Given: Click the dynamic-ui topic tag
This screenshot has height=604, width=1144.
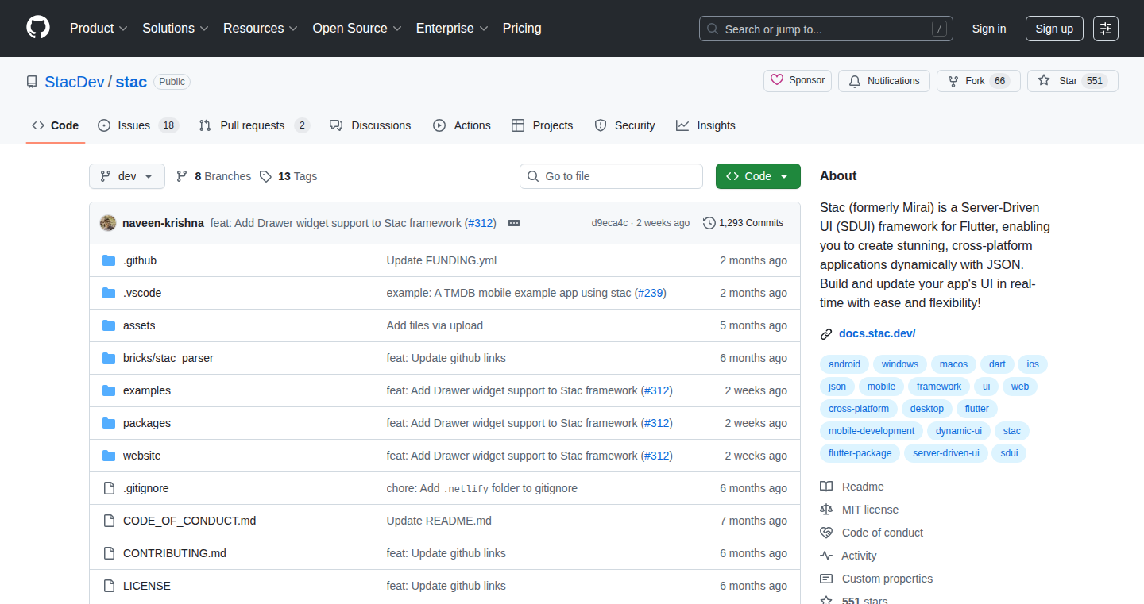Looking at the screenshot, I should [x=959, y=431].
